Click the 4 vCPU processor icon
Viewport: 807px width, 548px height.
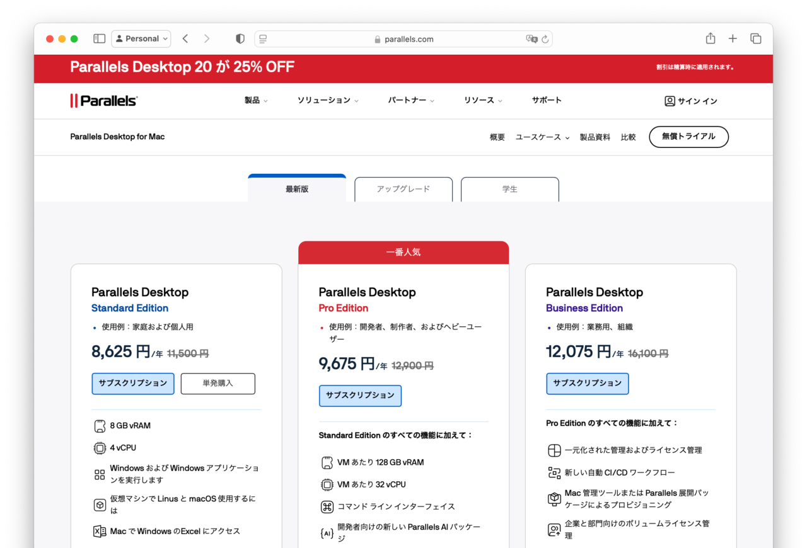(99, 448)
